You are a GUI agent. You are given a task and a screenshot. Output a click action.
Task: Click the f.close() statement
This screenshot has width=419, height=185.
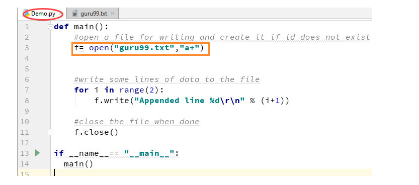click(x=96, y=132)
